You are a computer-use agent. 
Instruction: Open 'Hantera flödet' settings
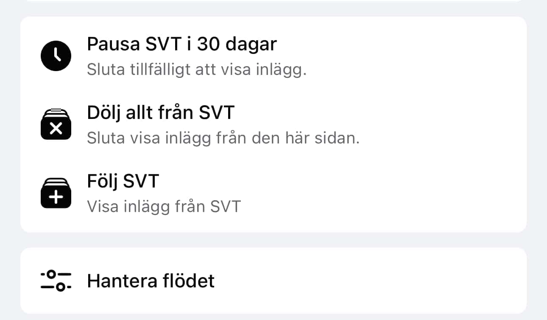click(273, 281)
